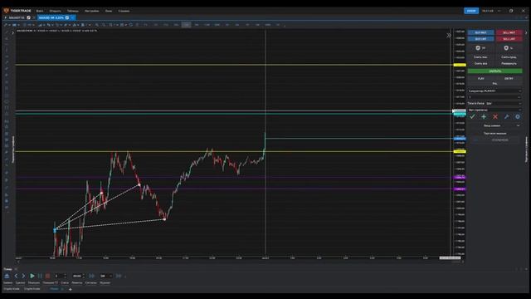The width and height of the screenshot is (531, 299).
Task: Click the upper yellow price level label
Action: click(x=460, y=65)
